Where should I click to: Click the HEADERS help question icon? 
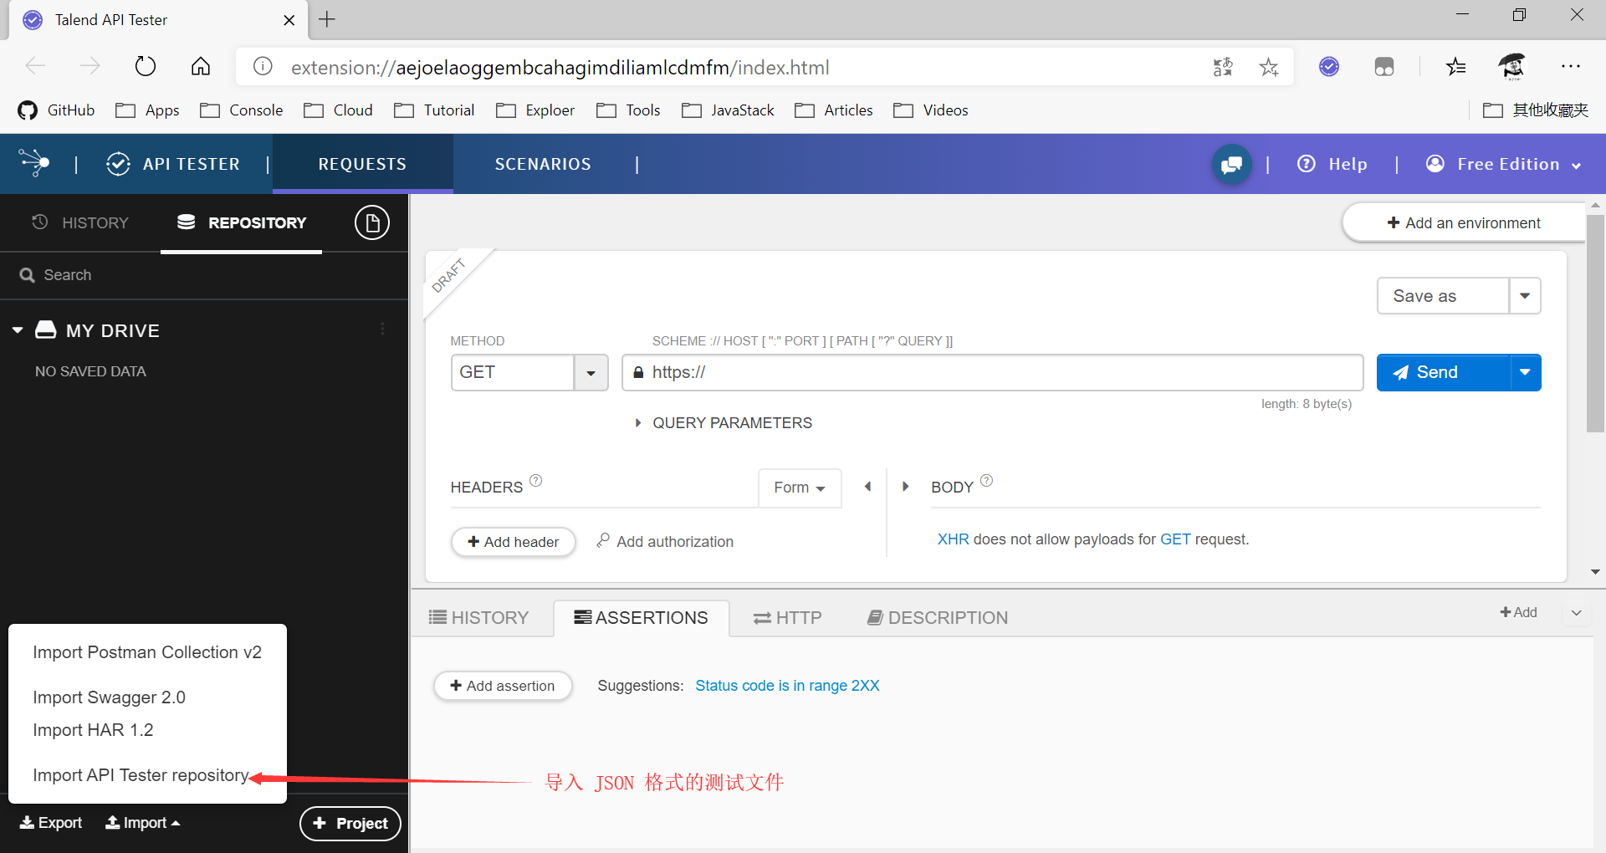pos(536,480)
